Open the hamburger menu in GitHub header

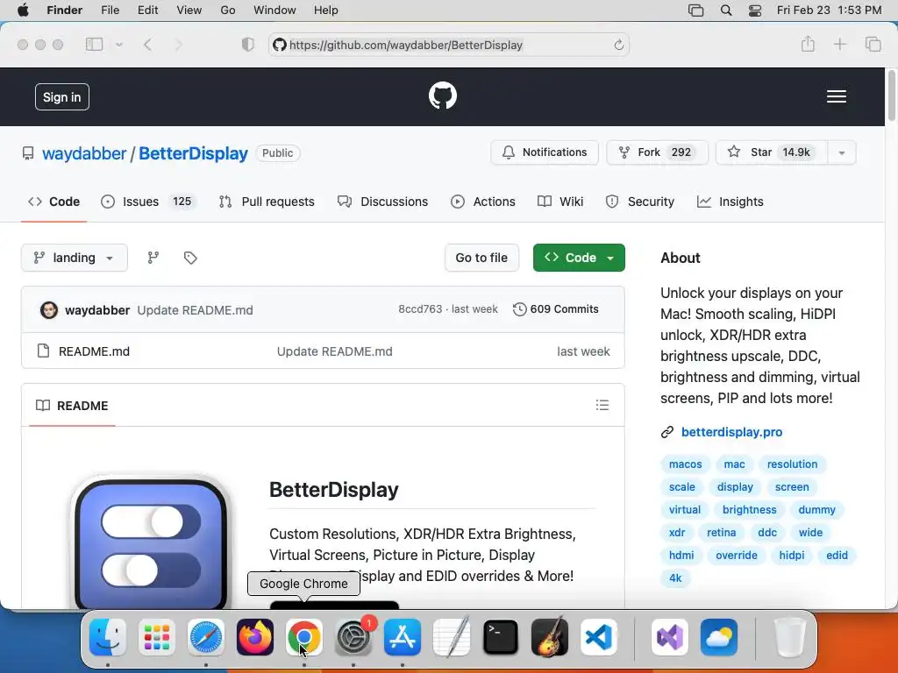[x=836, y=96]
